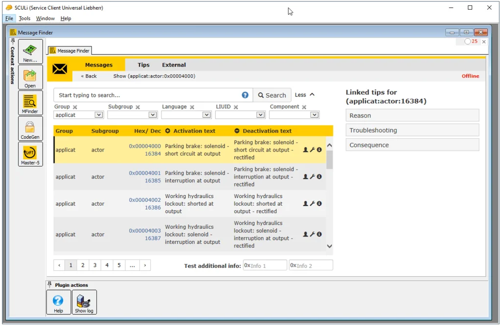Click wrench icon for message 16385
Image resolution: width=501 pixels, height=326 pixels.
click(313, 176)
